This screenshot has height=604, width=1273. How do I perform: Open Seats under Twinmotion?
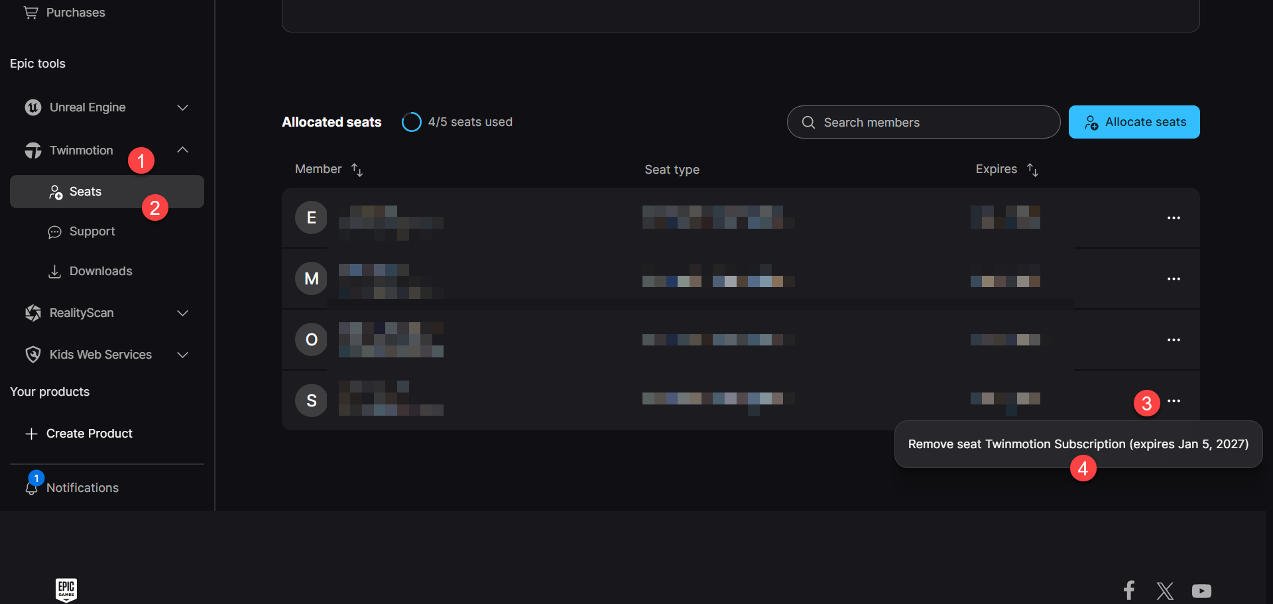(107, 192)
